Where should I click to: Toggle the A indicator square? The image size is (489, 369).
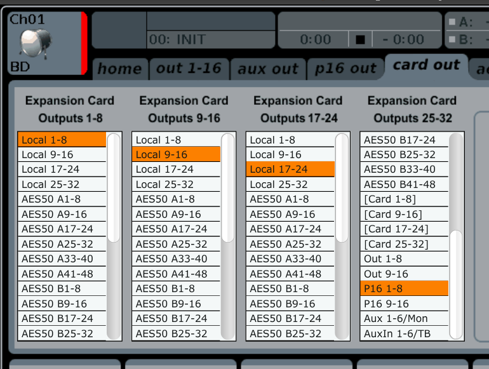point(452,22)
